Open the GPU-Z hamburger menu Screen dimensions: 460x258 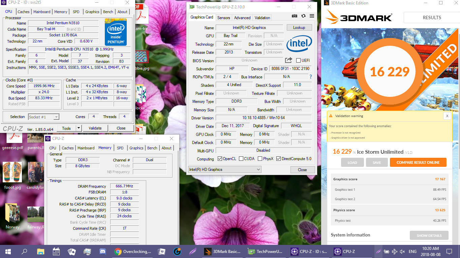pos(312,16)
